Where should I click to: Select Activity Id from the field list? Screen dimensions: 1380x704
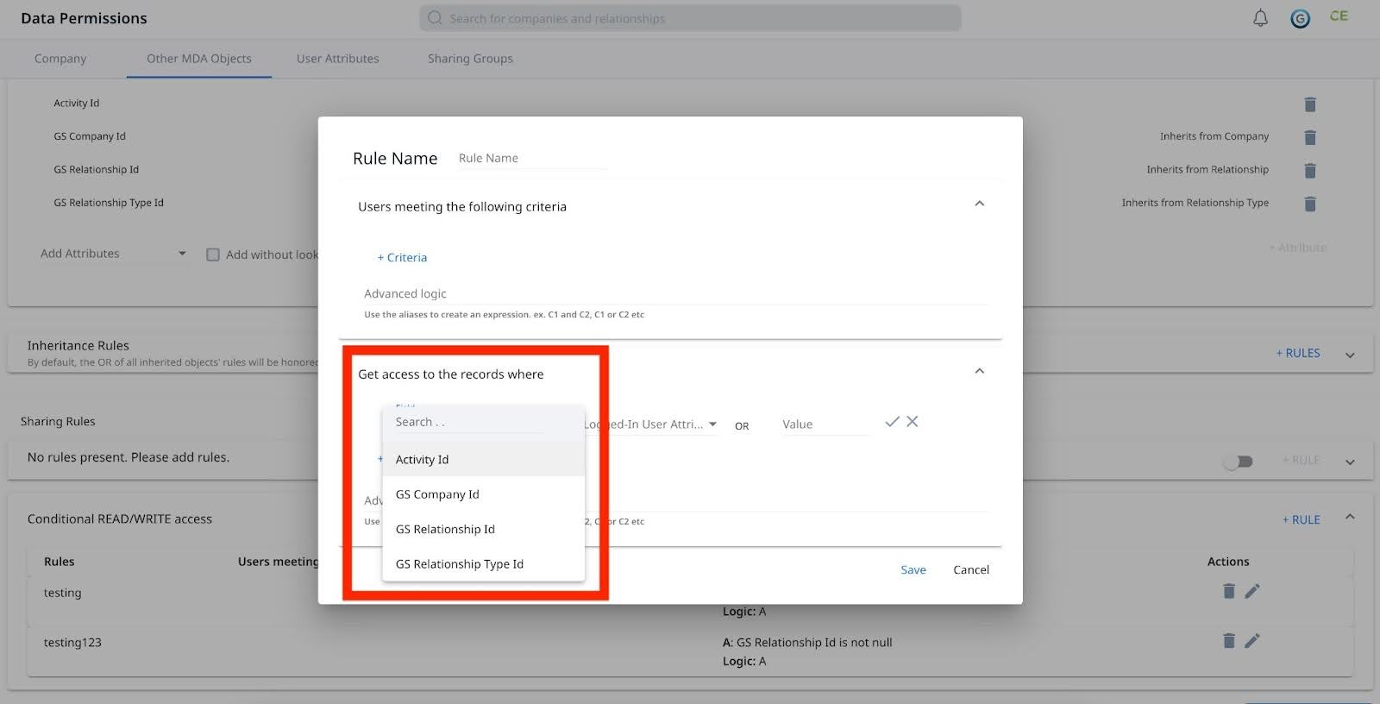point(484,459)
